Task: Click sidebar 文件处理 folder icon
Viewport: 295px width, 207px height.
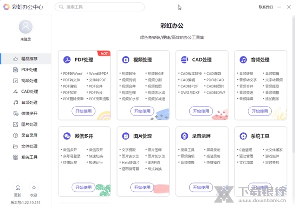Action: click(x=15, y=146)
